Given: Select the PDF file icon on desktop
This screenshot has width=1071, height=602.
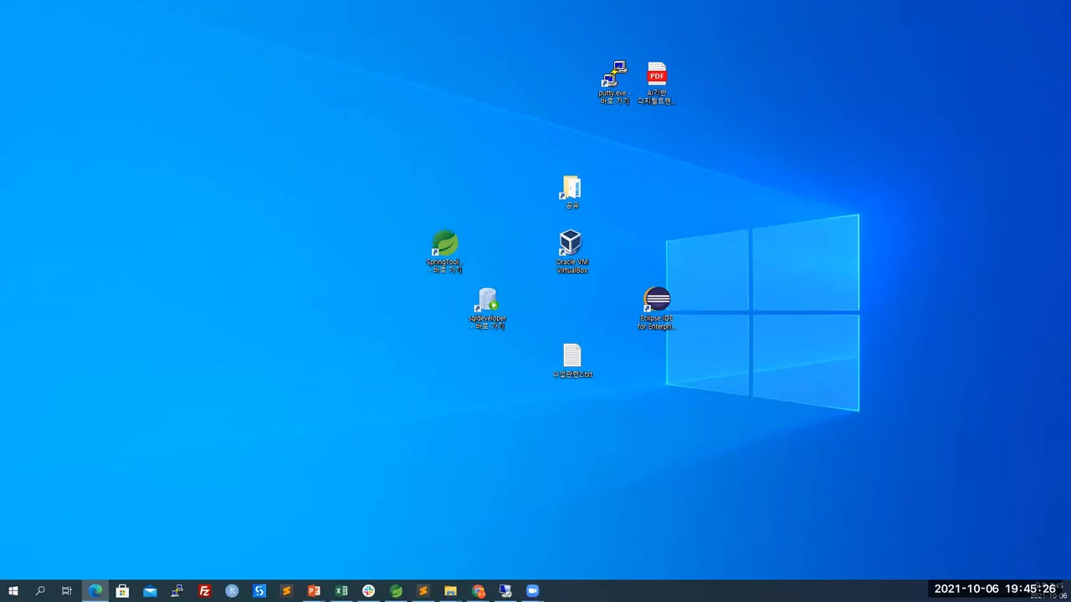Looking at the screenshot, I should click(657, 74).
